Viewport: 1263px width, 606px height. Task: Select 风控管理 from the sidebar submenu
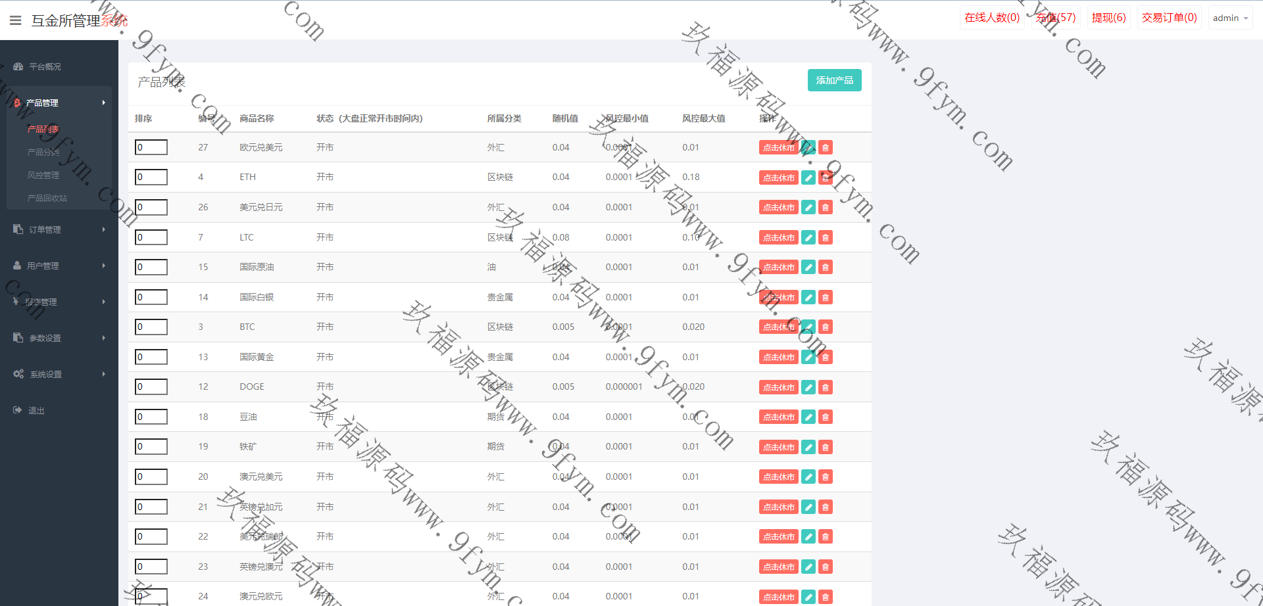click(x=43, y=175)
